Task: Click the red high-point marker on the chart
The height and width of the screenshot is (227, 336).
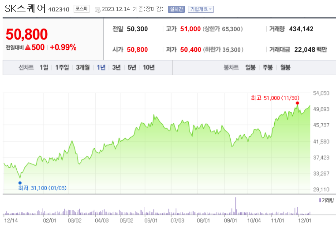Action: pos(298,103)
